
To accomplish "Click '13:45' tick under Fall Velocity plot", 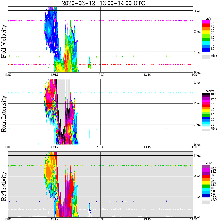I will pyautogui.click(x=147, y=75).
